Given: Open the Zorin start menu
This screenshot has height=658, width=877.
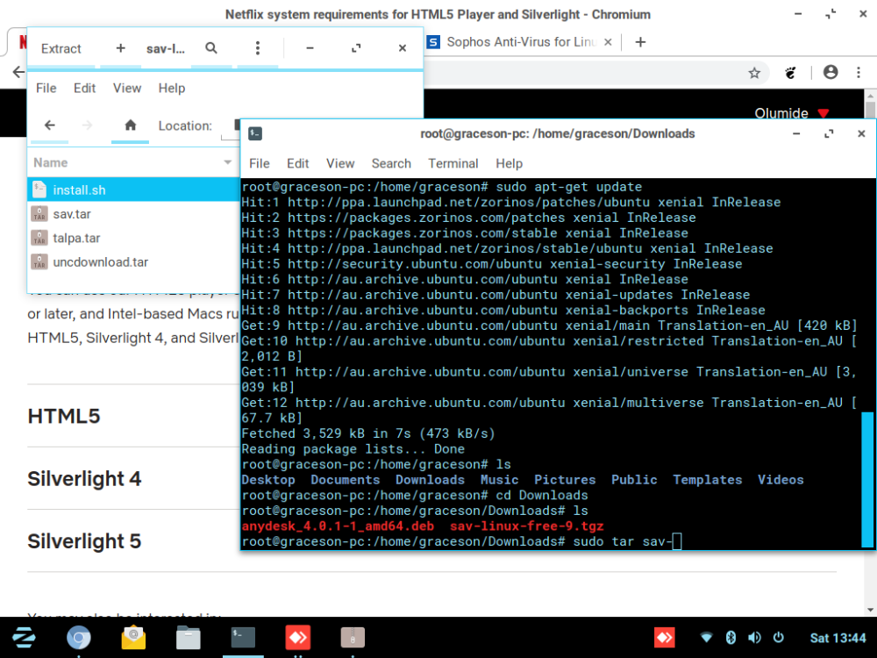Looking at the screenshot, I should (x=25, y=637).
